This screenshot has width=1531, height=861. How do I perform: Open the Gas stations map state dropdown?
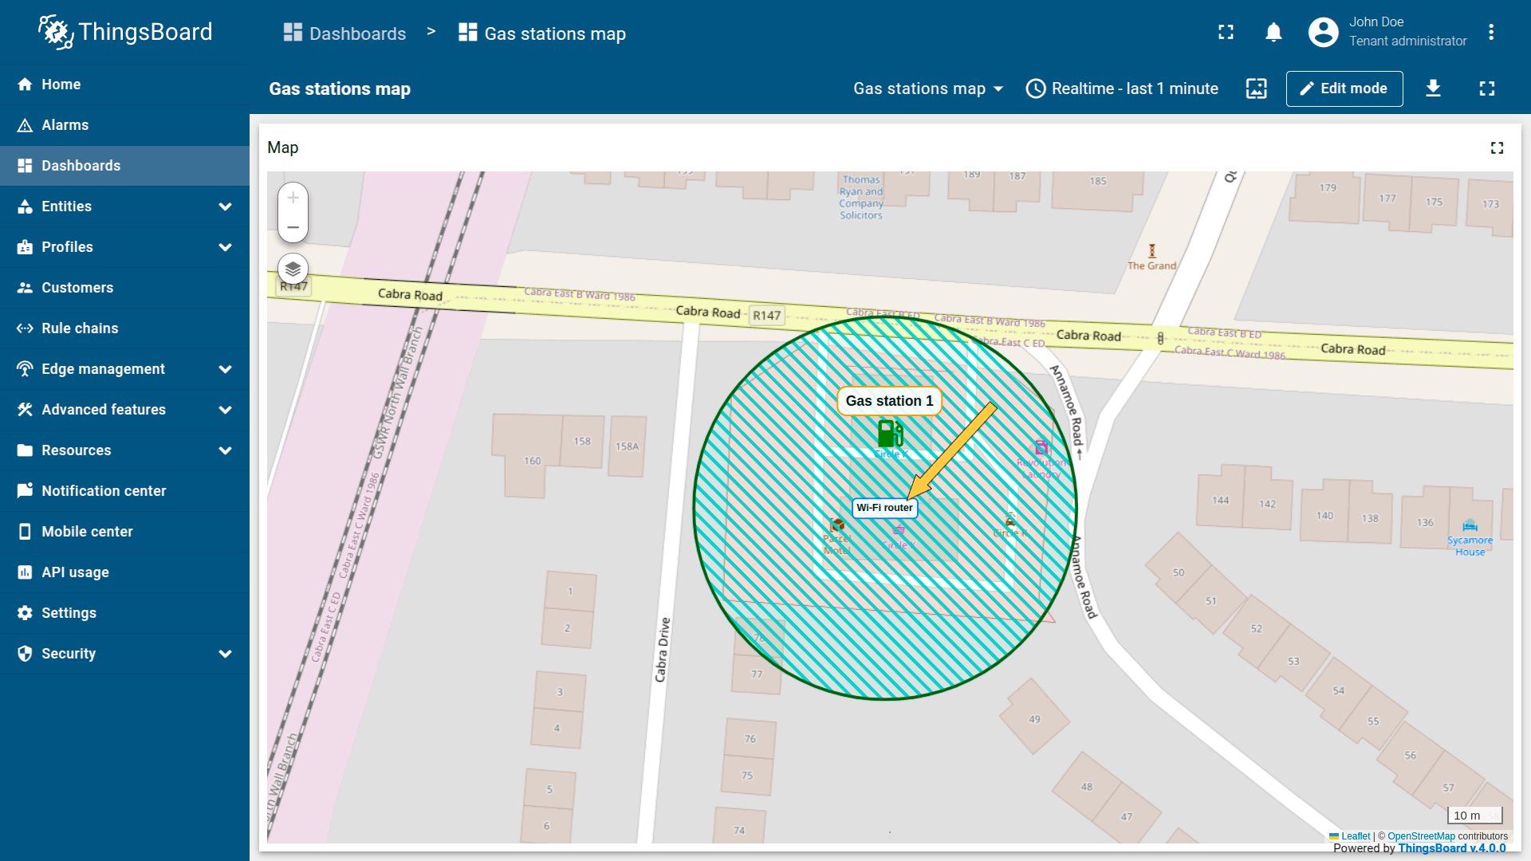[x=927, y=88]
